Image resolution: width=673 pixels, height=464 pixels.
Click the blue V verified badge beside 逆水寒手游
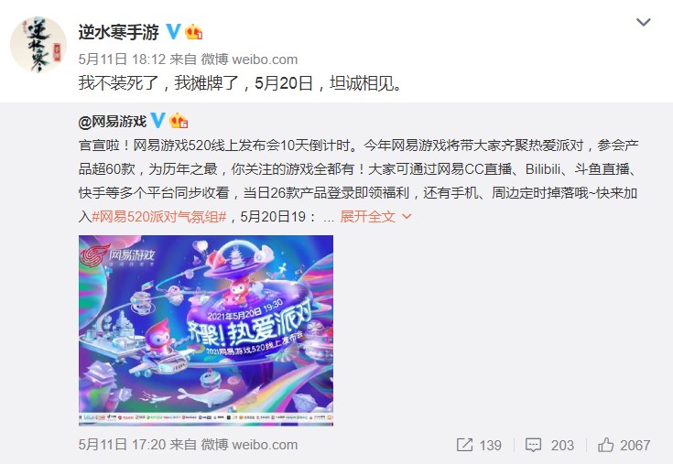(x=173, y=31)
